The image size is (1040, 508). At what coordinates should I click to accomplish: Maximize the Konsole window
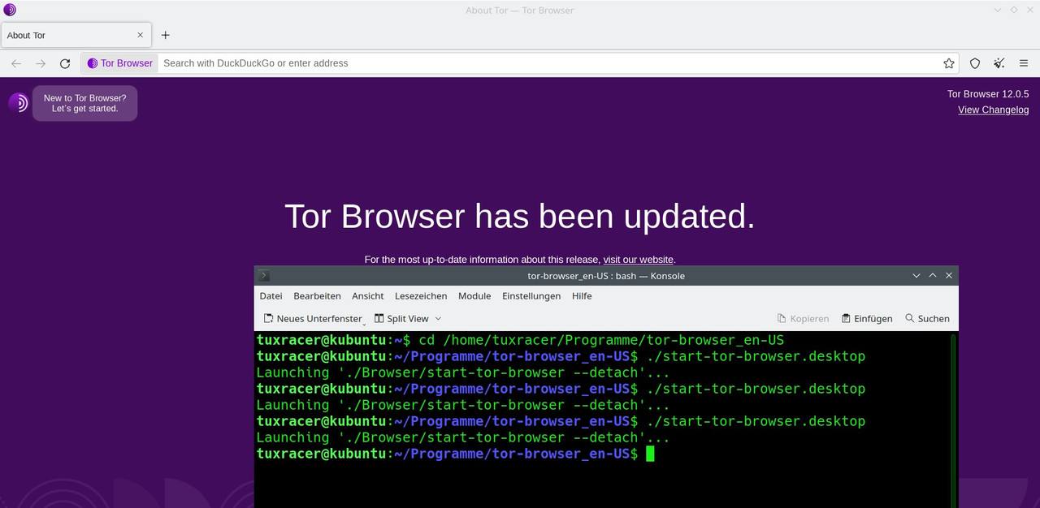(x=933, y=276)
